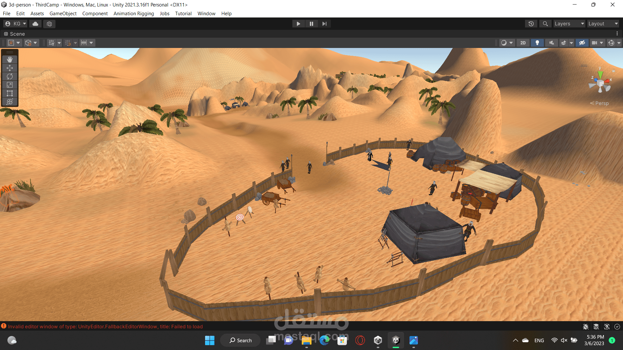Screen dimensions: 623x350
Task: Expand the Layers dropdown
Action: click(x=569, y=24)
